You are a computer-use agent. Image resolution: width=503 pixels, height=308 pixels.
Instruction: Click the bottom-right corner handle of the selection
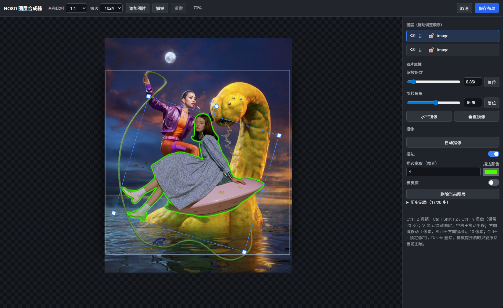click(244, 252)
